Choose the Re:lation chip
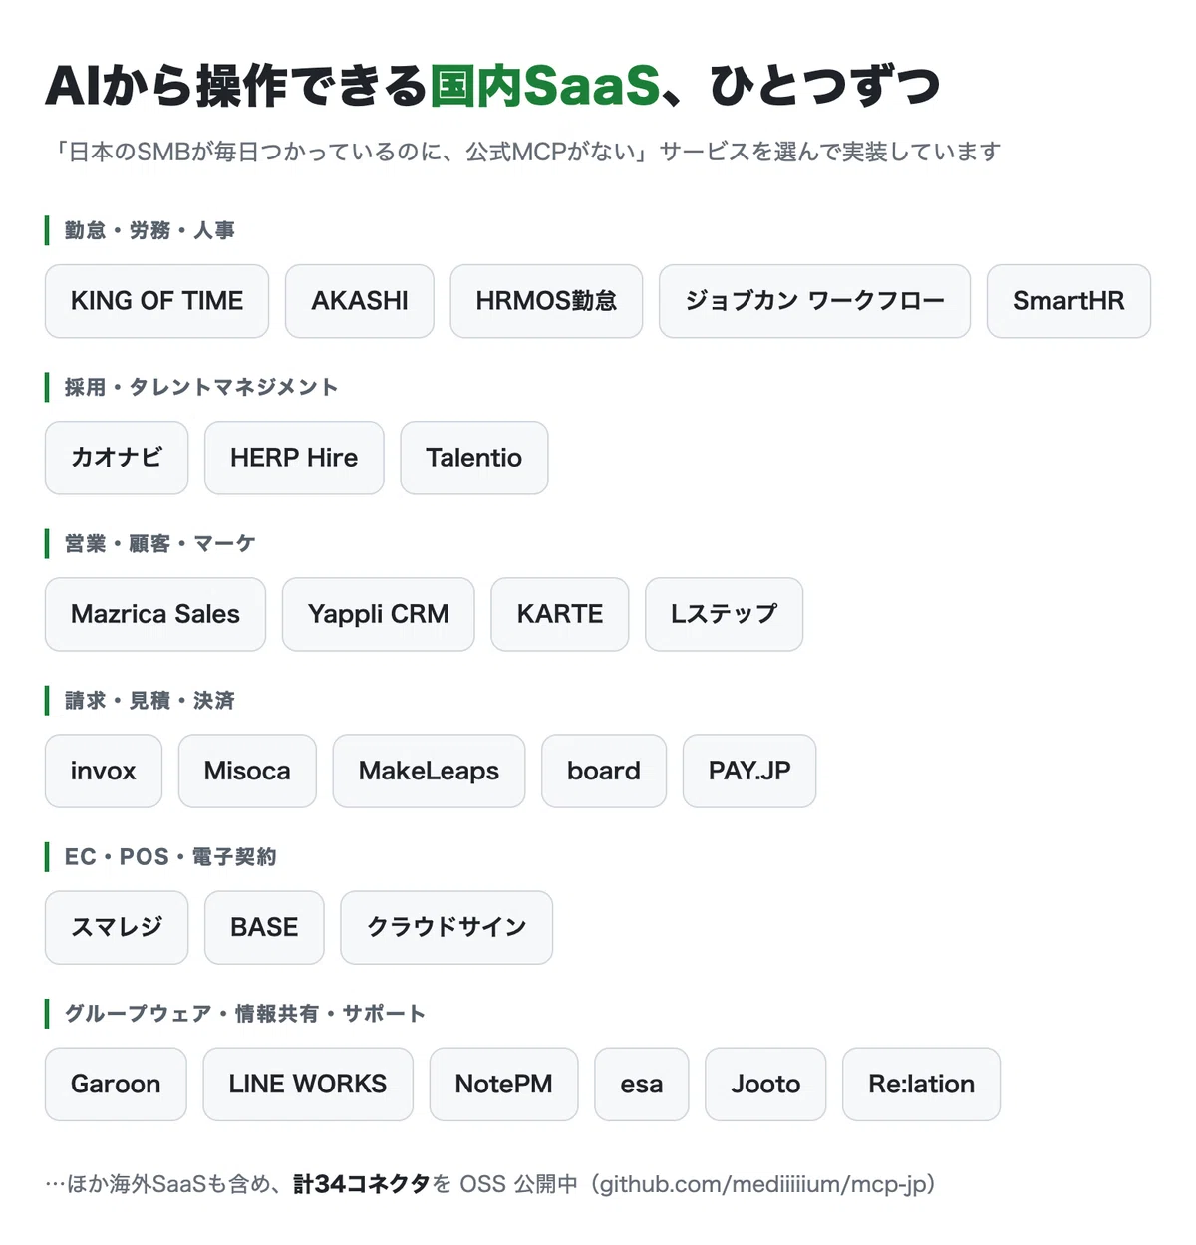 pyautogui.click(x=921, y=1084)
